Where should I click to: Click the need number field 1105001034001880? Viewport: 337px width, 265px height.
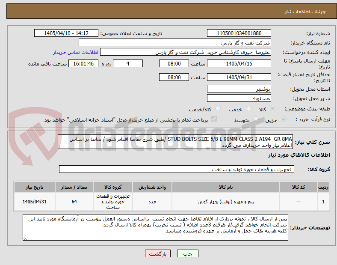239,33
